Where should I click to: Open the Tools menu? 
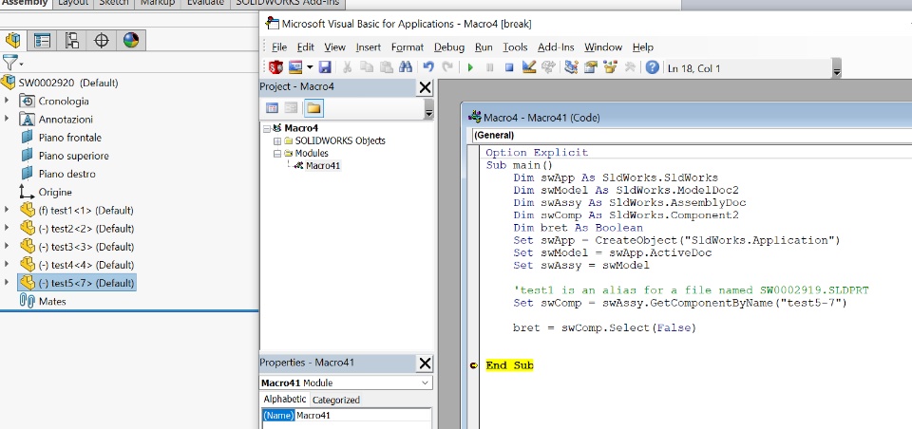coord(515,47)
